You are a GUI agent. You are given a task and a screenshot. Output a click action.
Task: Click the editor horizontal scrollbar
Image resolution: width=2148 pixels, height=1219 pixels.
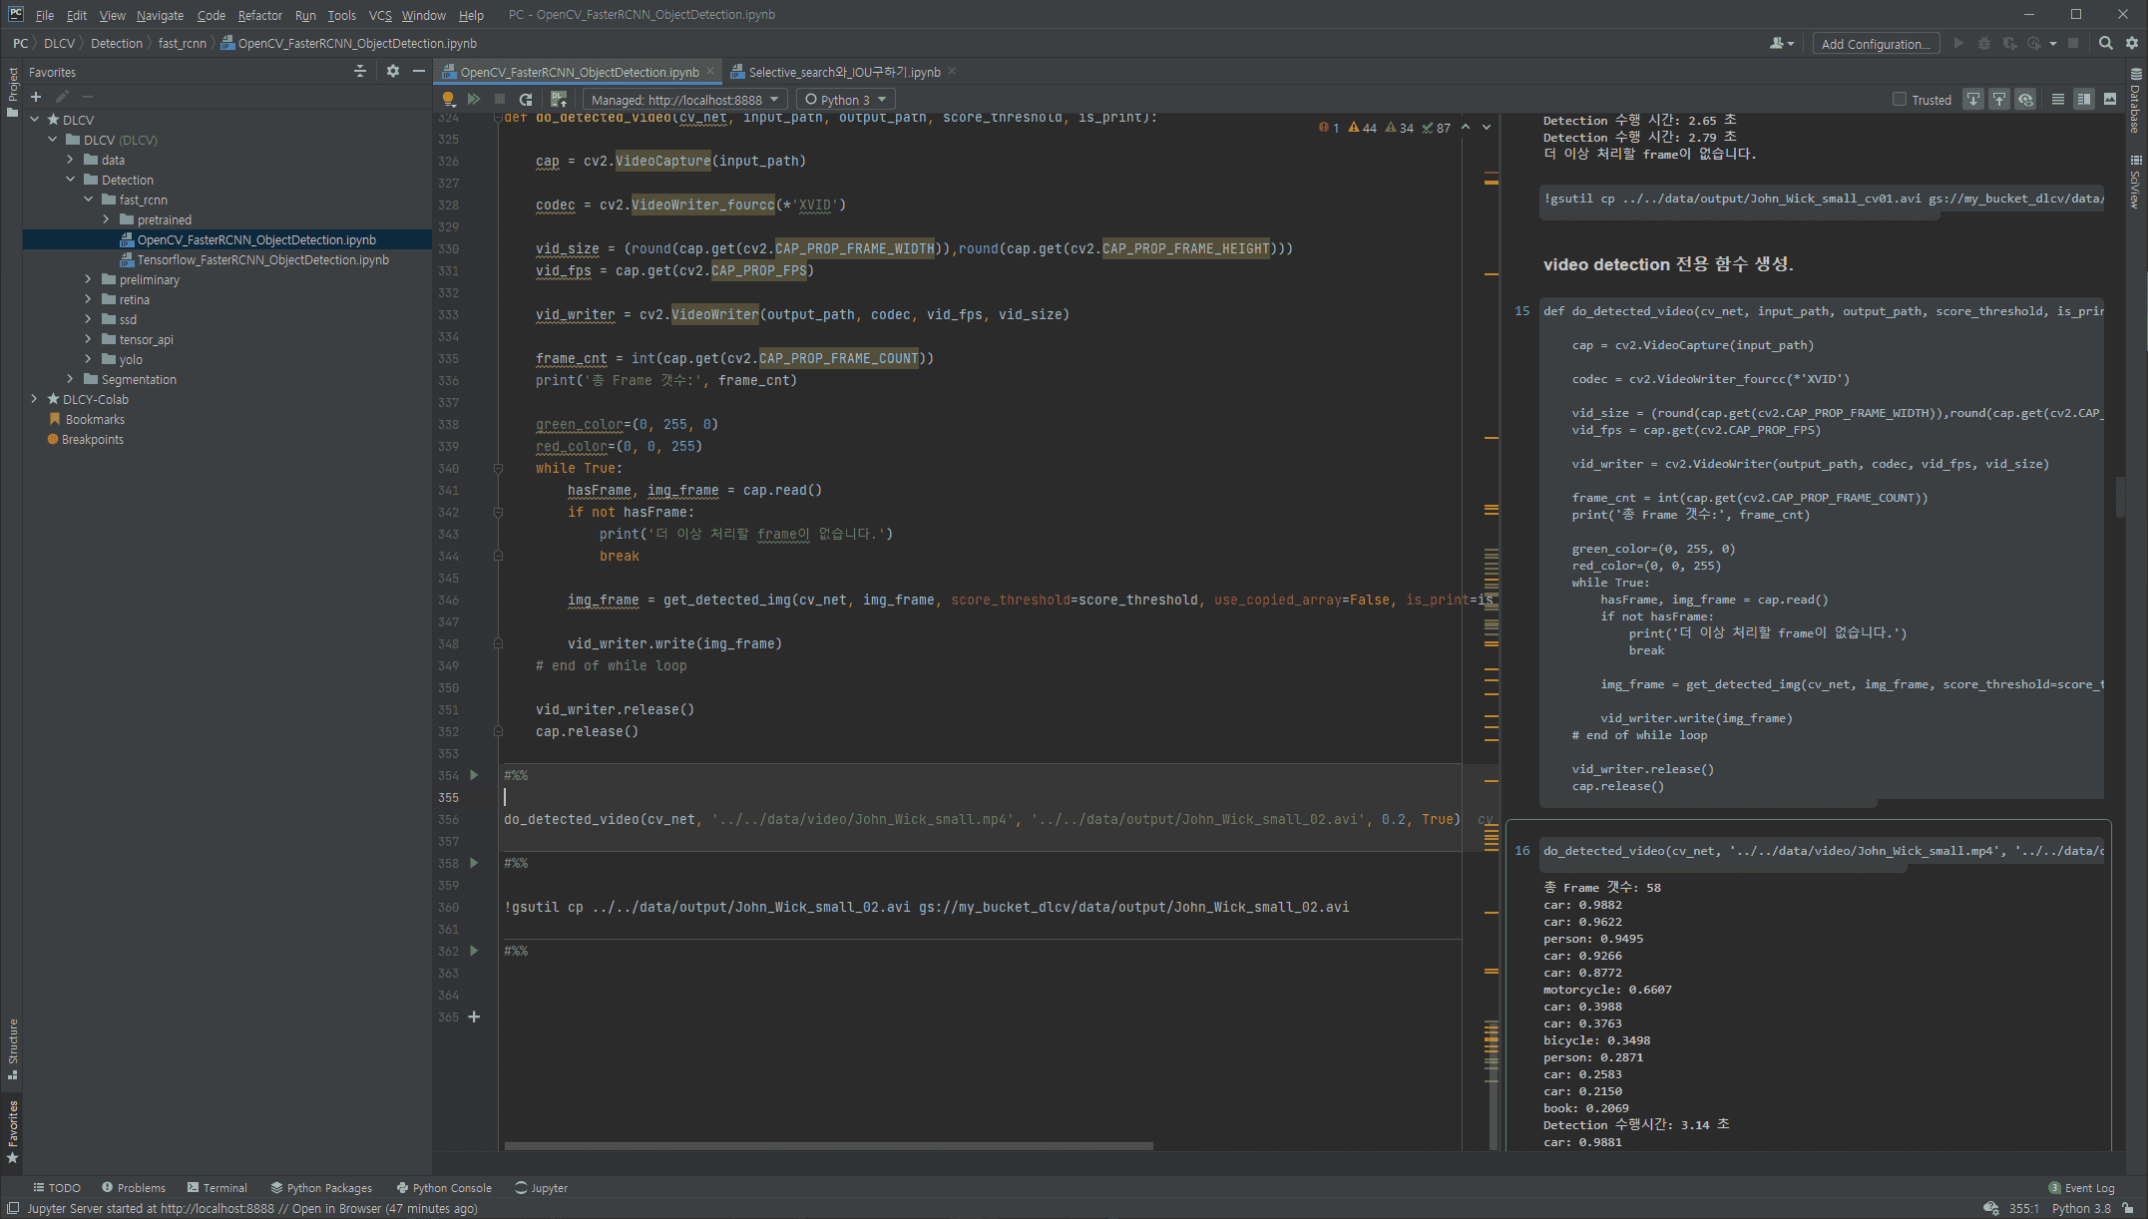(828, 1145)
